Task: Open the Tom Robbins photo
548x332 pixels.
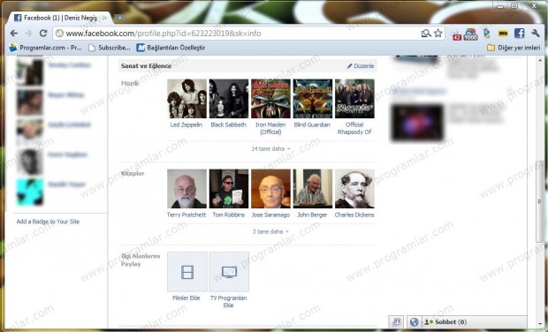Action: [x=229, y=189]
